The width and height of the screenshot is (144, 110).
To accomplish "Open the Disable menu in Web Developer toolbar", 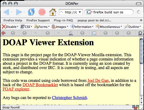I will 10,27.
